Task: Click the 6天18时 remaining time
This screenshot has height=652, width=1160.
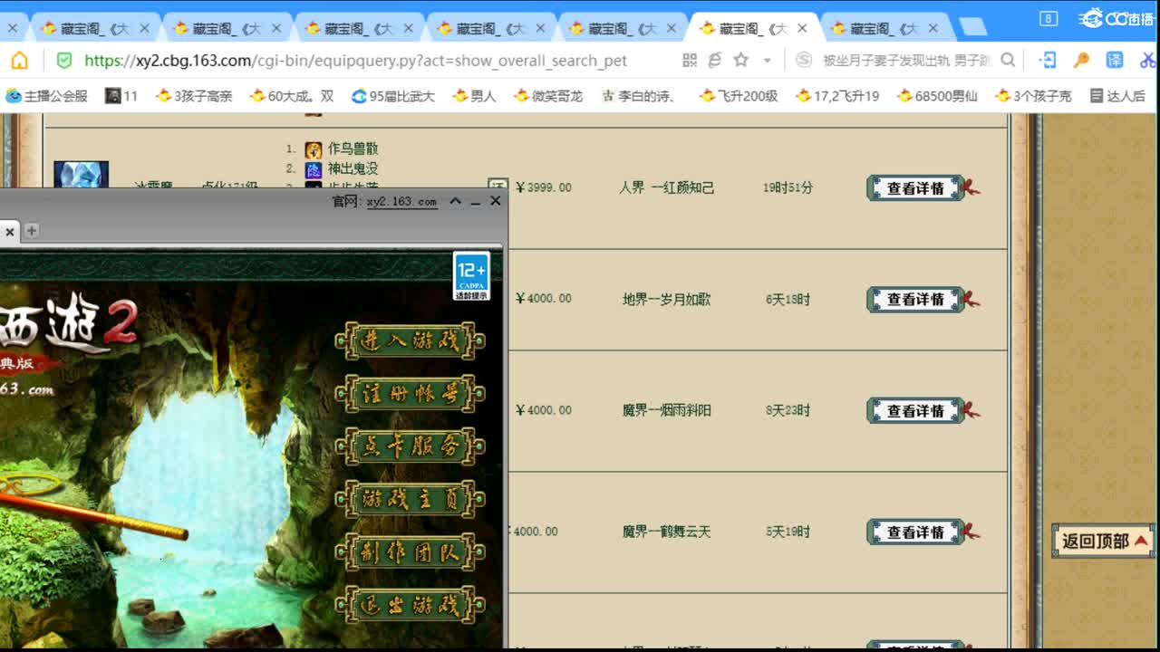Action: [788, 299]
